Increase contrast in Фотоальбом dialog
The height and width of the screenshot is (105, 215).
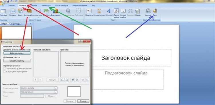[73, 80]
